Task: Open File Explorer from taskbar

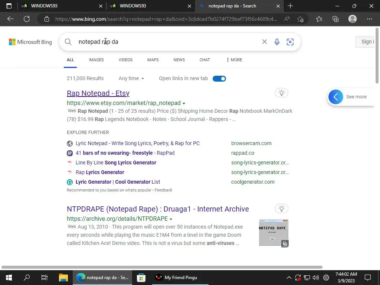Action: (x=63, y=278)
